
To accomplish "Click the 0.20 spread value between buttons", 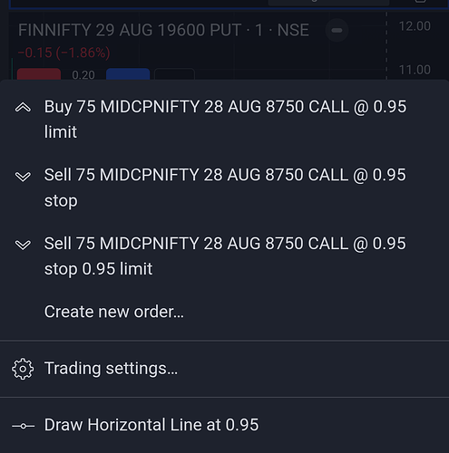I will 83,75.
